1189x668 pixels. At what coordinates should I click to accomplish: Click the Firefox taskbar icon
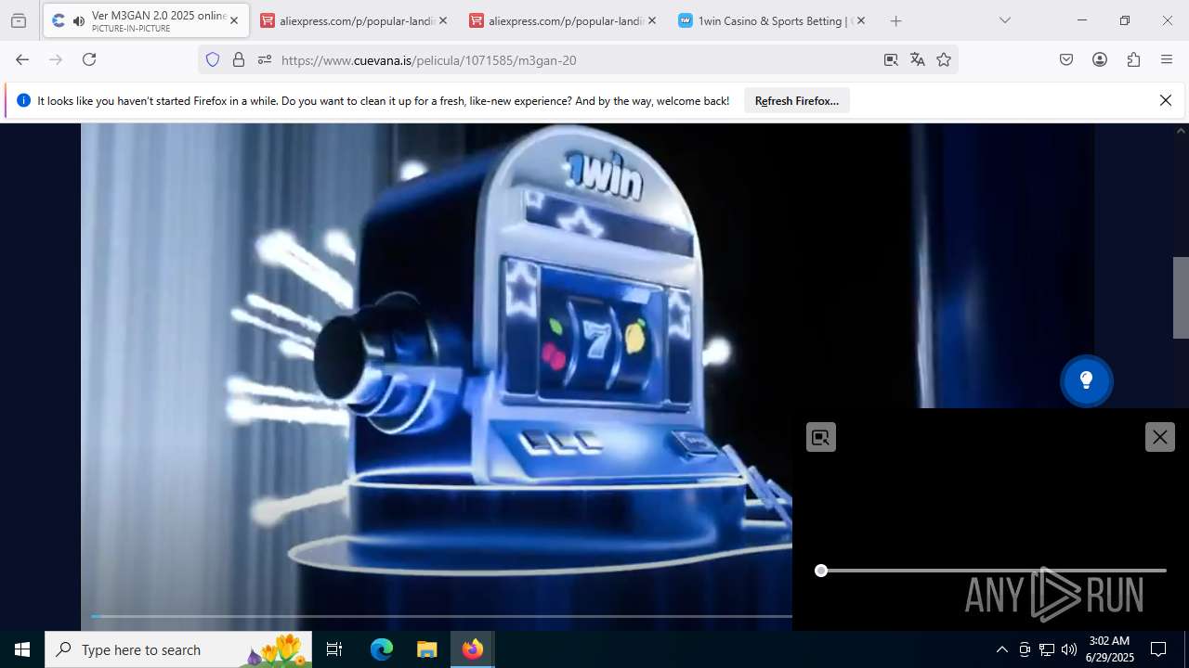click(473, 649)
